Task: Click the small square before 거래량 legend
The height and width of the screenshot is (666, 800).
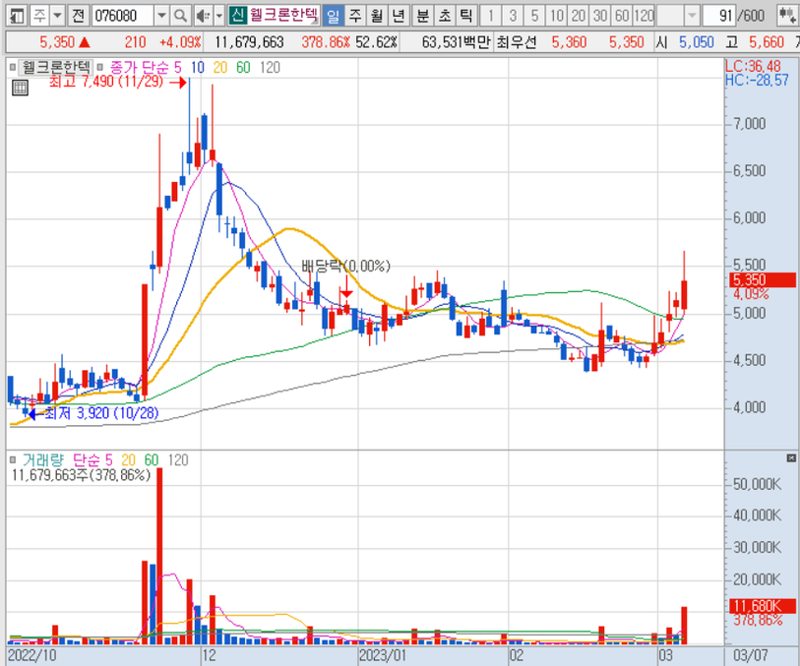Action: pos(13,459)
